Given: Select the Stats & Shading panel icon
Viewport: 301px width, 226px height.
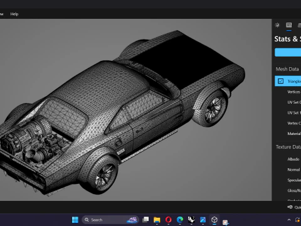Looking at the screenshot, I should [x=289, y=25].
